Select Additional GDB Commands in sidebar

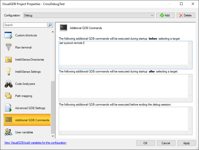27,120
